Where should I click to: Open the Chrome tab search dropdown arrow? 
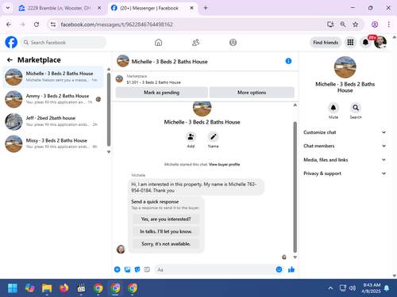pos(8,8)
